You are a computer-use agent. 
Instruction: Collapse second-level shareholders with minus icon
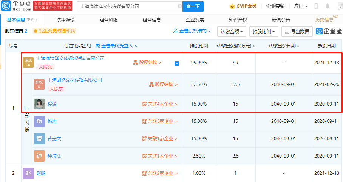[177, 64]
